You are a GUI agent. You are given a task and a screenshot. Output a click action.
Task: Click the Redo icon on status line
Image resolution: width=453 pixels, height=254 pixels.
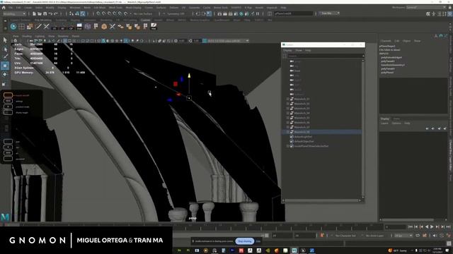55,13
